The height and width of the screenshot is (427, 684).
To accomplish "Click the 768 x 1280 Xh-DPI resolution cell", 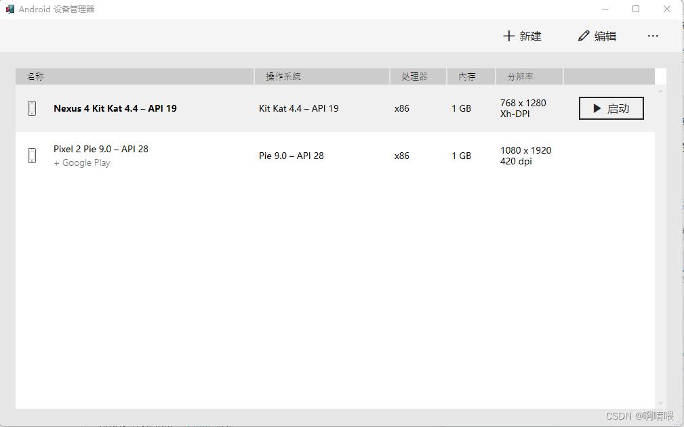I will (x=523, y=108).
